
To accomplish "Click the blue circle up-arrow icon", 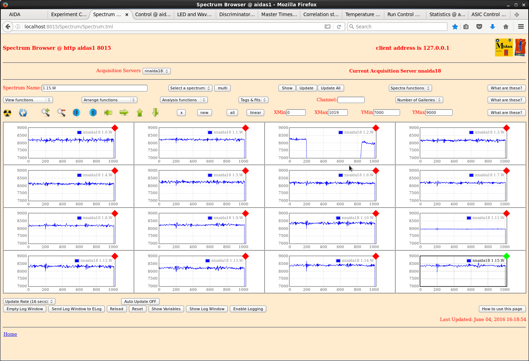I will tap(93, 113).
